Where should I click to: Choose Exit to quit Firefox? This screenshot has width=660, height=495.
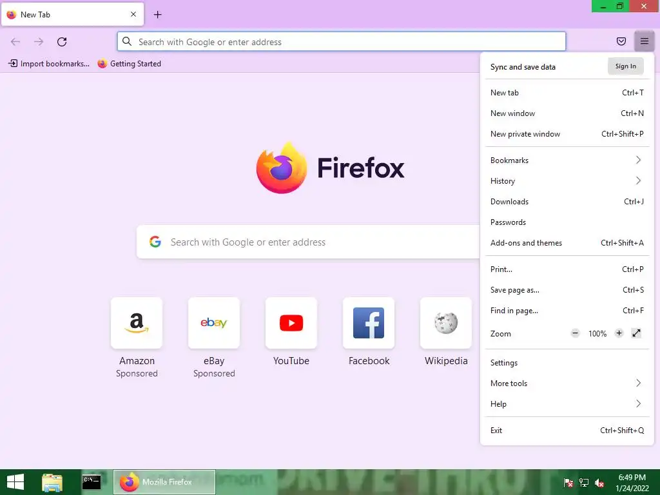[567, 431]
